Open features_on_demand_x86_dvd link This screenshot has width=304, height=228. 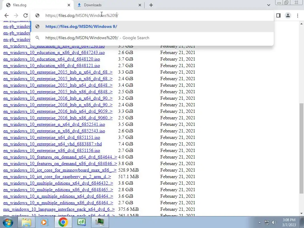click(60, 164)
